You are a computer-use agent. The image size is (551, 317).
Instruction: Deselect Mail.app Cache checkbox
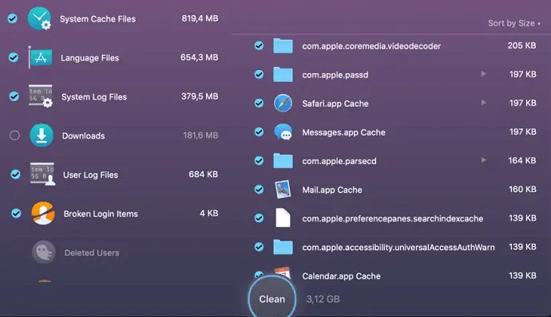259,190
